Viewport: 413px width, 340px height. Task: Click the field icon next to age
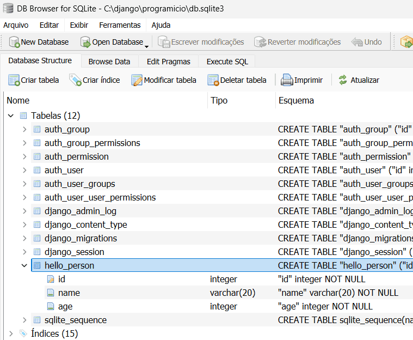[x=51, y=306]
